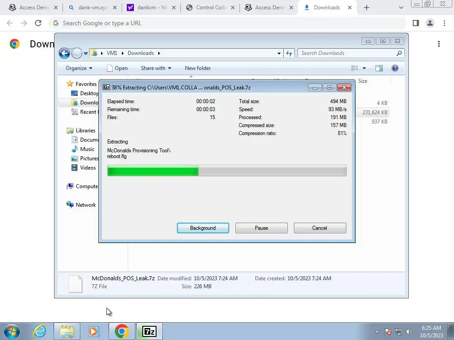Screen dimensions: 454x340
Task: Click the 7-Zip taskbar button
Action: point(149,331)
